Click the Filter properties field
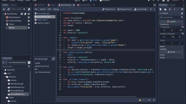Viewport: 186px width, 104px height. pyautogui.click(x=171, y=17)
